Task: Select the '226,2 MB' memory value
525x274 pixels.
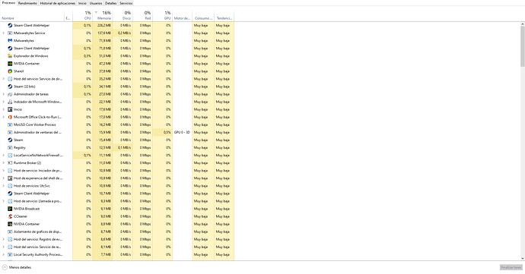Action: point(104,25)
